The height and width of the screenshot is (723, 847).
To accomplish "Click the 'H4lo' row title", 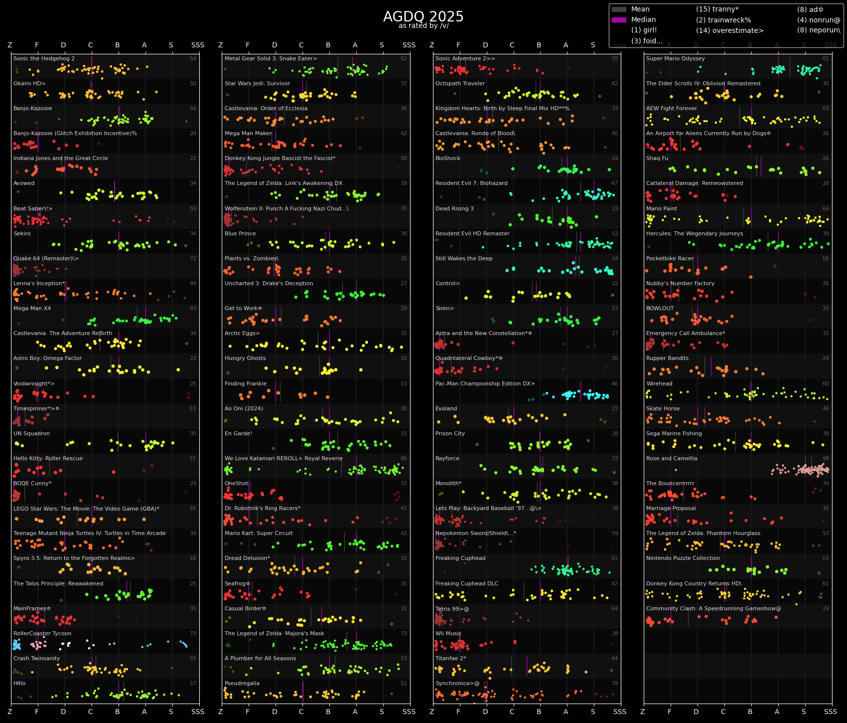I will pyautogui.click(x=19, y=684).
